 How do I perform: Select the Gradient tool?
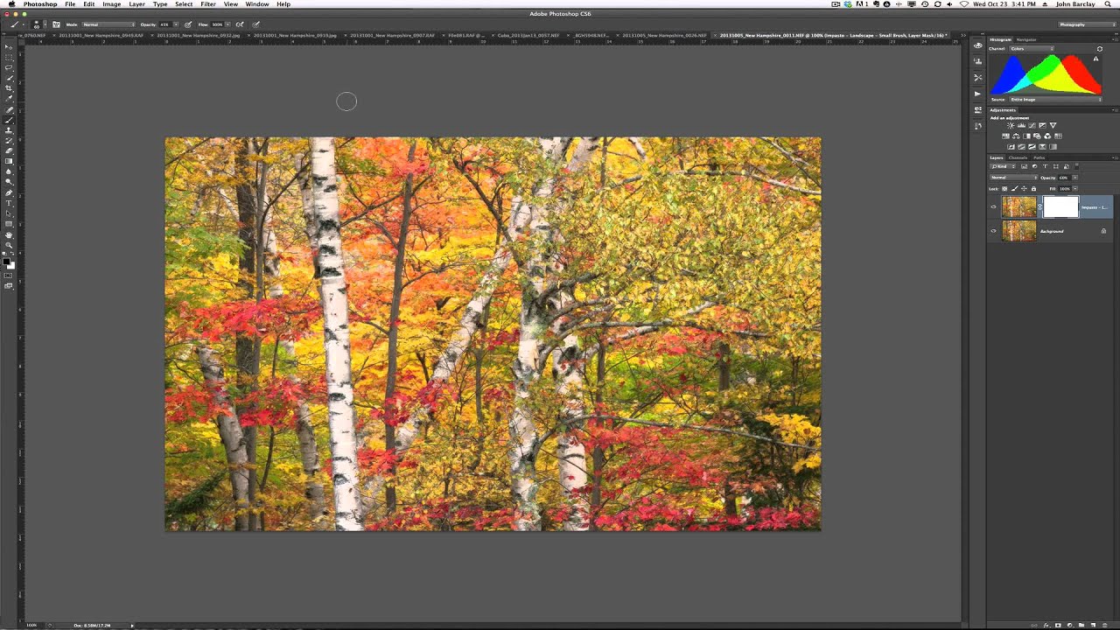(x=8, y=161)
